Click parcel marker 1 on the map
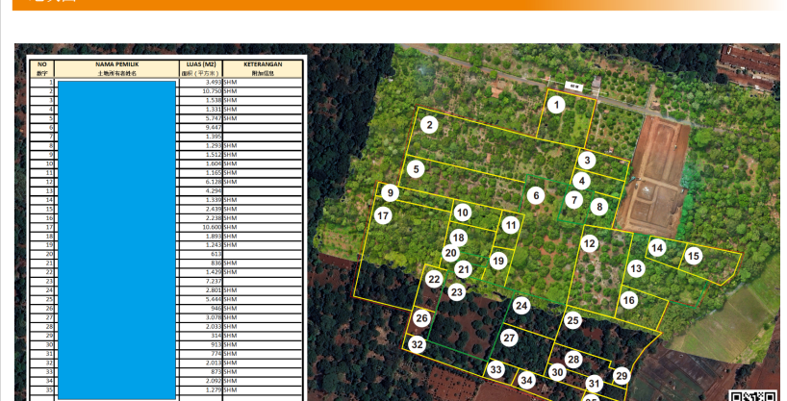This screenshot has height=401, width=787. point(556,105)
